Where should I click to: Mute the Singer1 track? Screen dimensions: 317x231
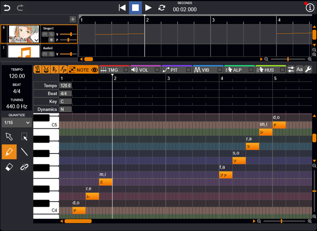coord(45,34)
